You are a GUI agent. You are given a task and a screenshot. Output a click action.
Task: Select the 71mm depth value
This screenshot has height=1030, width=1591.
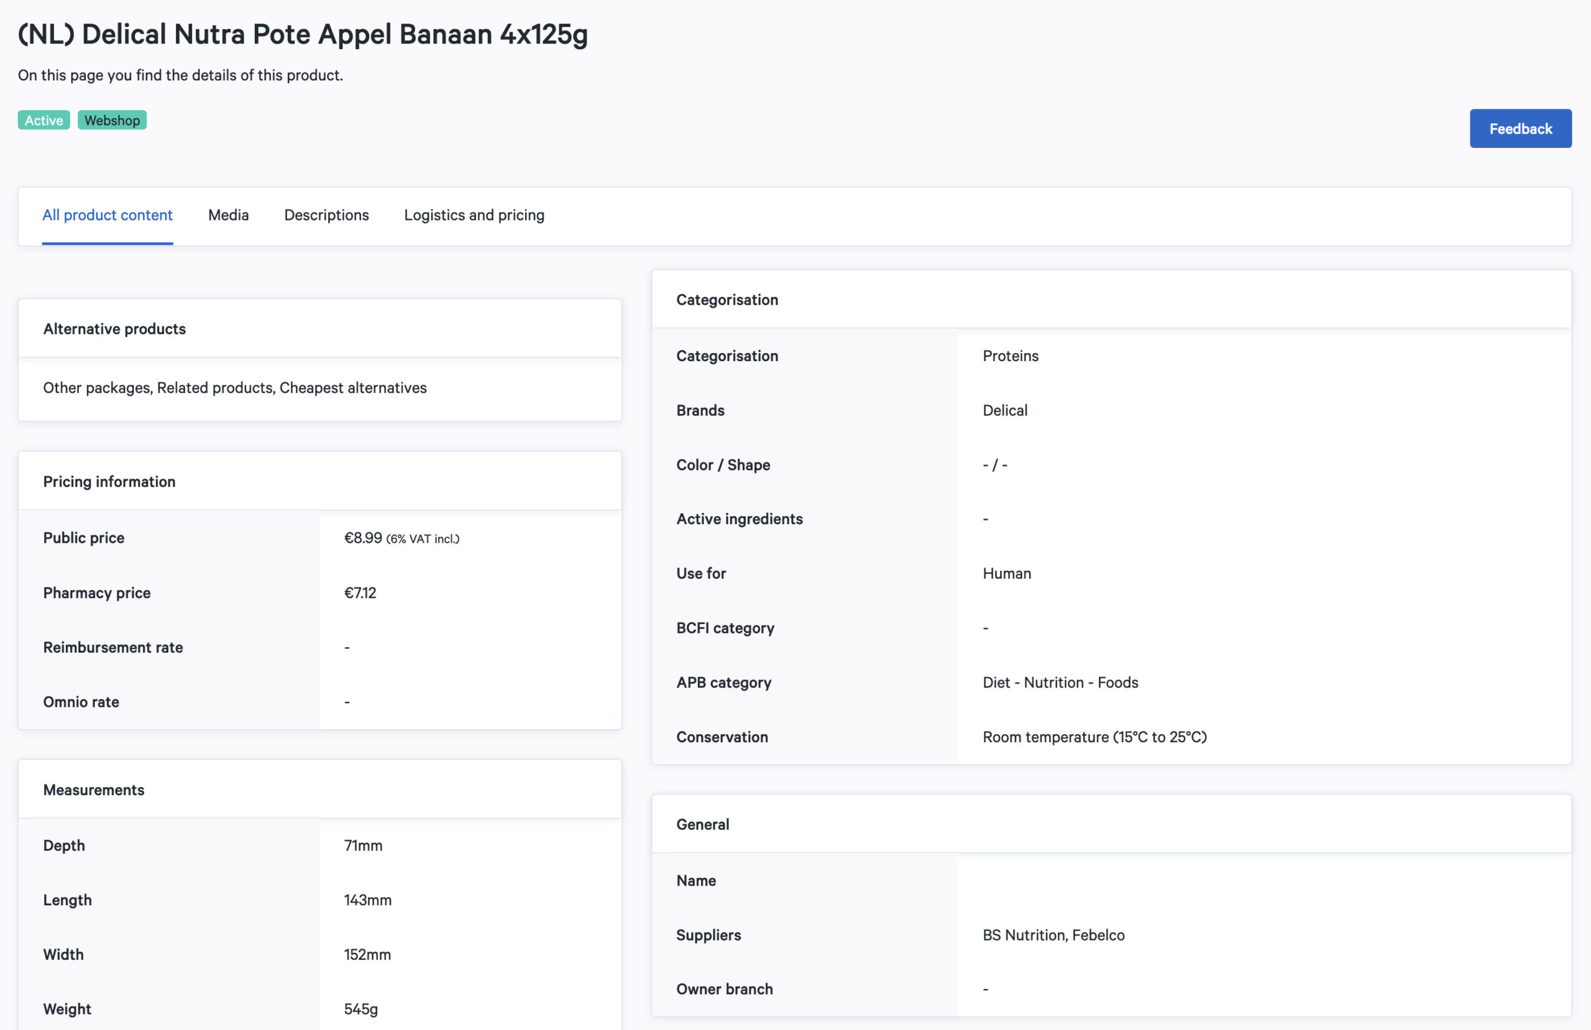point(363,845)
